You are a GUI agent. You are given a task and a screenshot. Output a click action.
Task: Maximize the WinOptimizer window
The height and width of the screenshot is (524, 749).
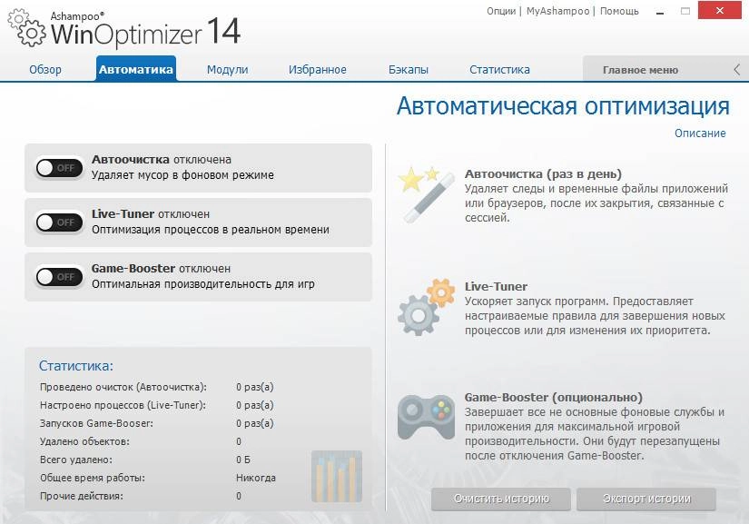pos(685,11)
